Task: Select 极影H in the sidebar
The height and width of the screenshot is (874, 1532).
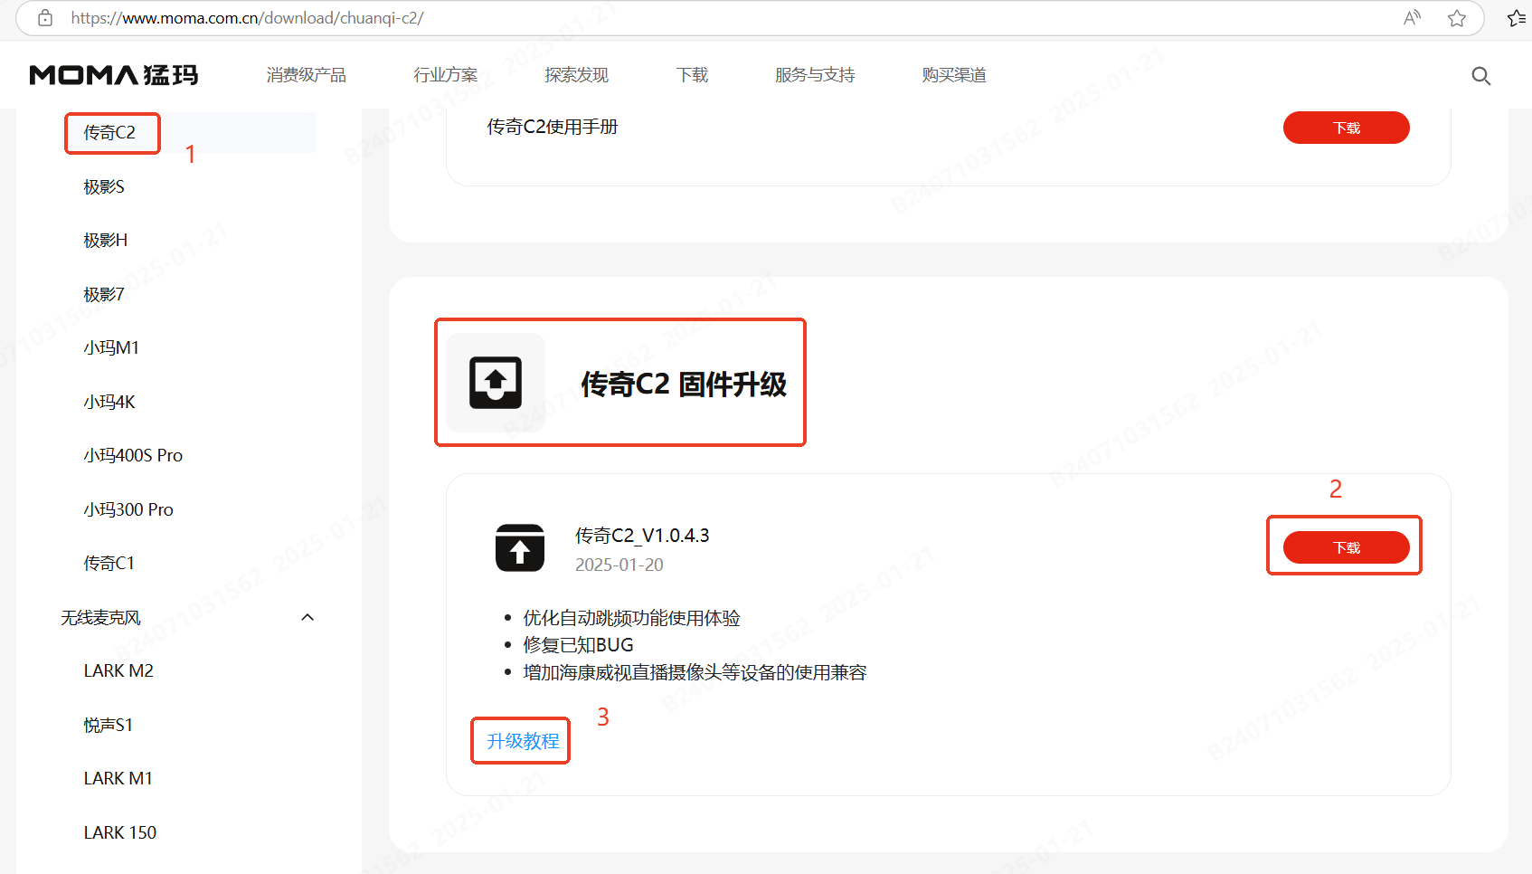Action: [106, 241]
